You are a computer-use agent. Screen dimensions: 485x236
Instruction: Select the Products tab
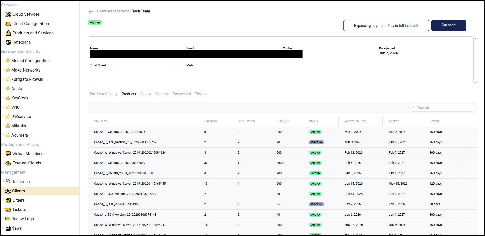(129, 94)
